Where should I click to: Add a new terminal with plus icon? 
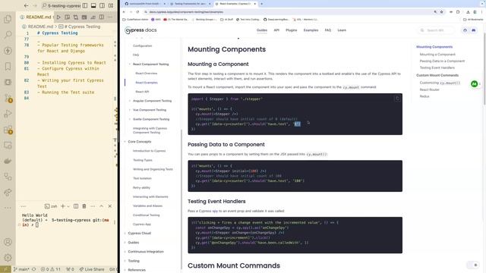(63, 206)
